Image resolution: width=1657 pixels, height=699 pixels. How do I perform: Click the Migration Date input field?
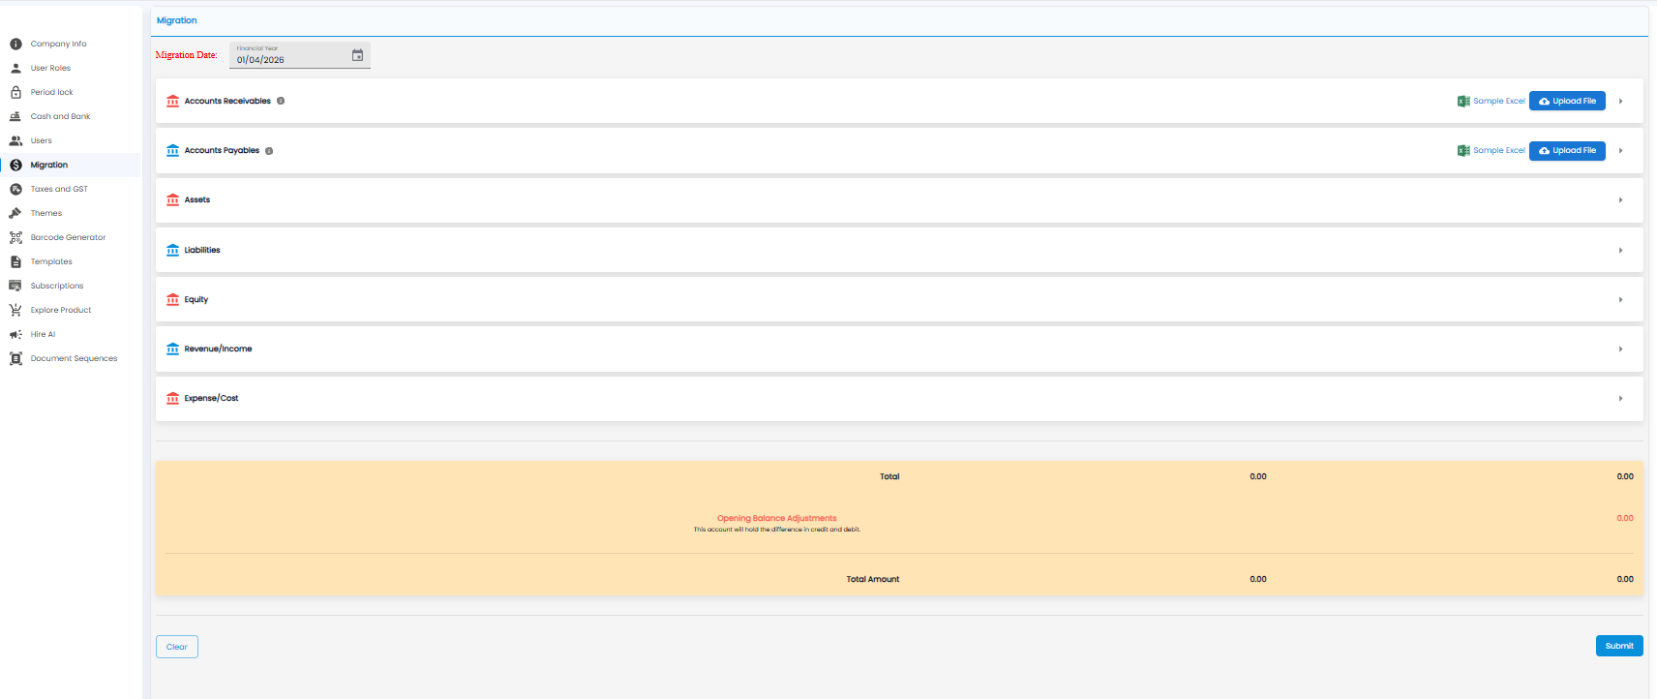300,55
